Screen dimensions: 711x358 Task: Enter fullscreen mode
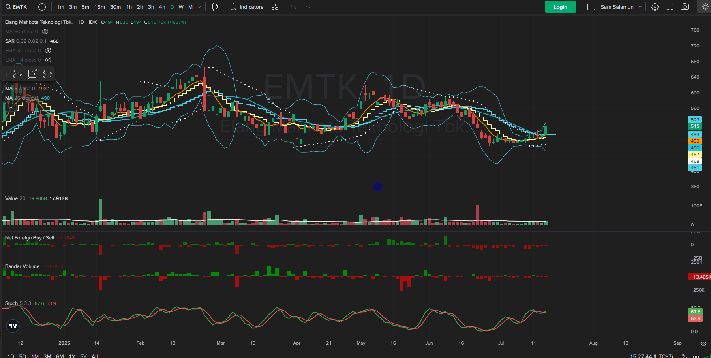(670, 7)
